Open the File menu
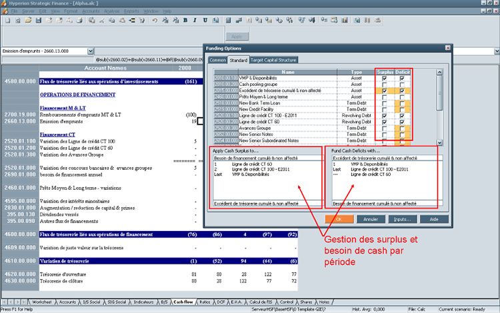Screen dimensions: 500x313 15,11
